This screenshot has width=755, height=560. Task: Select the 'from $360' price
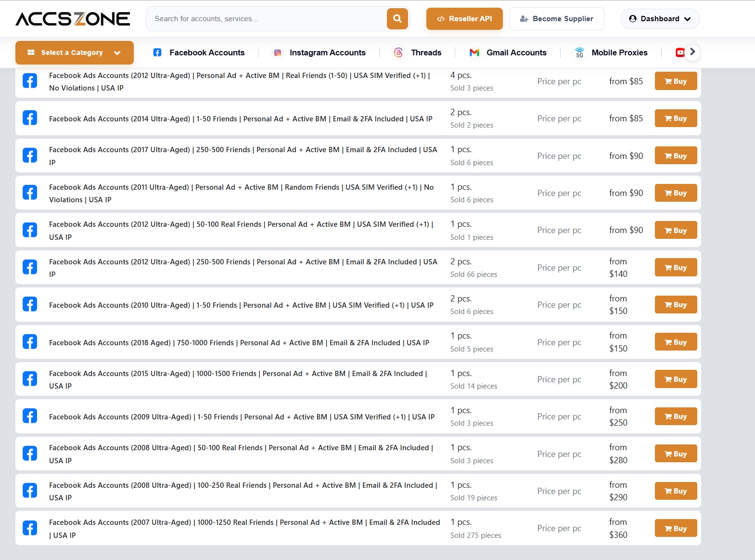pyautogui.click(x=618, y=528)
